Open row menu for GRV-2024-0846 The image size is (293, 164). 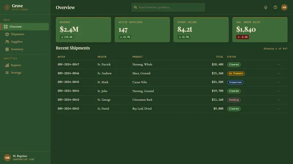click(278, 74)
